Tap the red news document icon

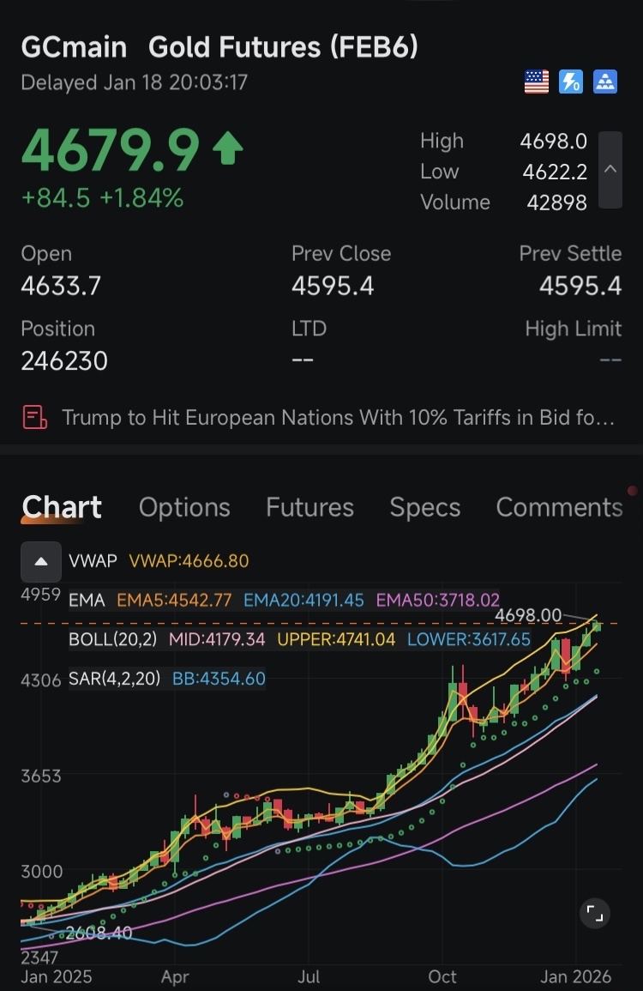click(35, 418)
